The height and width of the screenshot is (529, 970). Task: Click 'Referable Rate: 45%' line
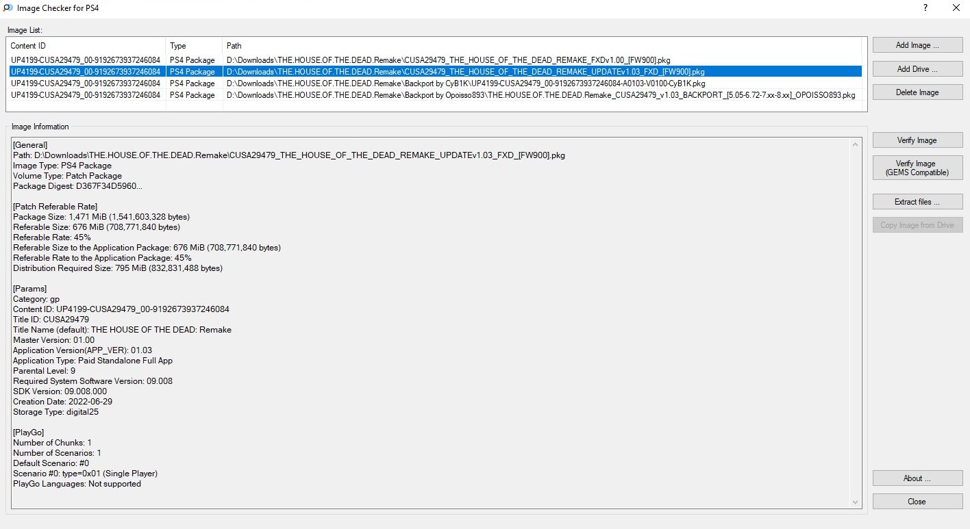(52, 237)
